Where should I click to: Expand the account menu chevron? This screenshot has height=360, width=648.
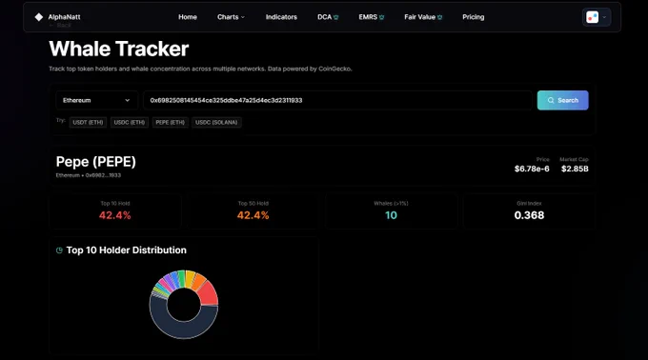coord(604,17)
